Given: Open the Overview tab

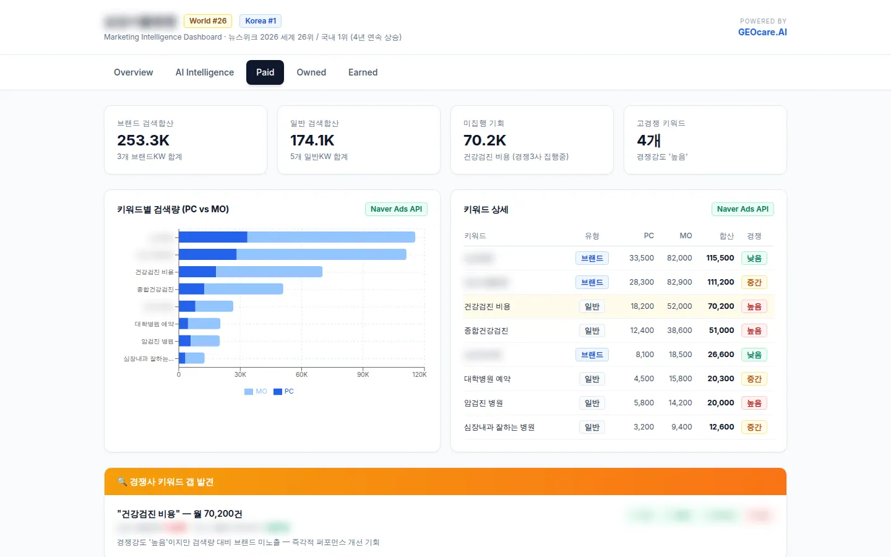Looking at the screenshot, I should tap(133, 72).
